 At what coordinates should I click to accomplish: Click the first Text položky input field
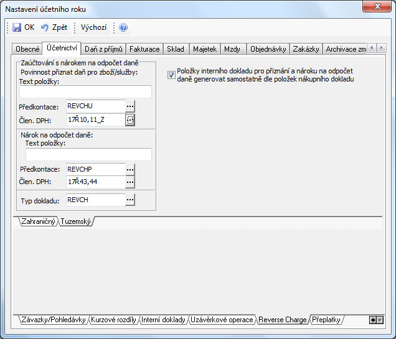(x=85, y=92)
